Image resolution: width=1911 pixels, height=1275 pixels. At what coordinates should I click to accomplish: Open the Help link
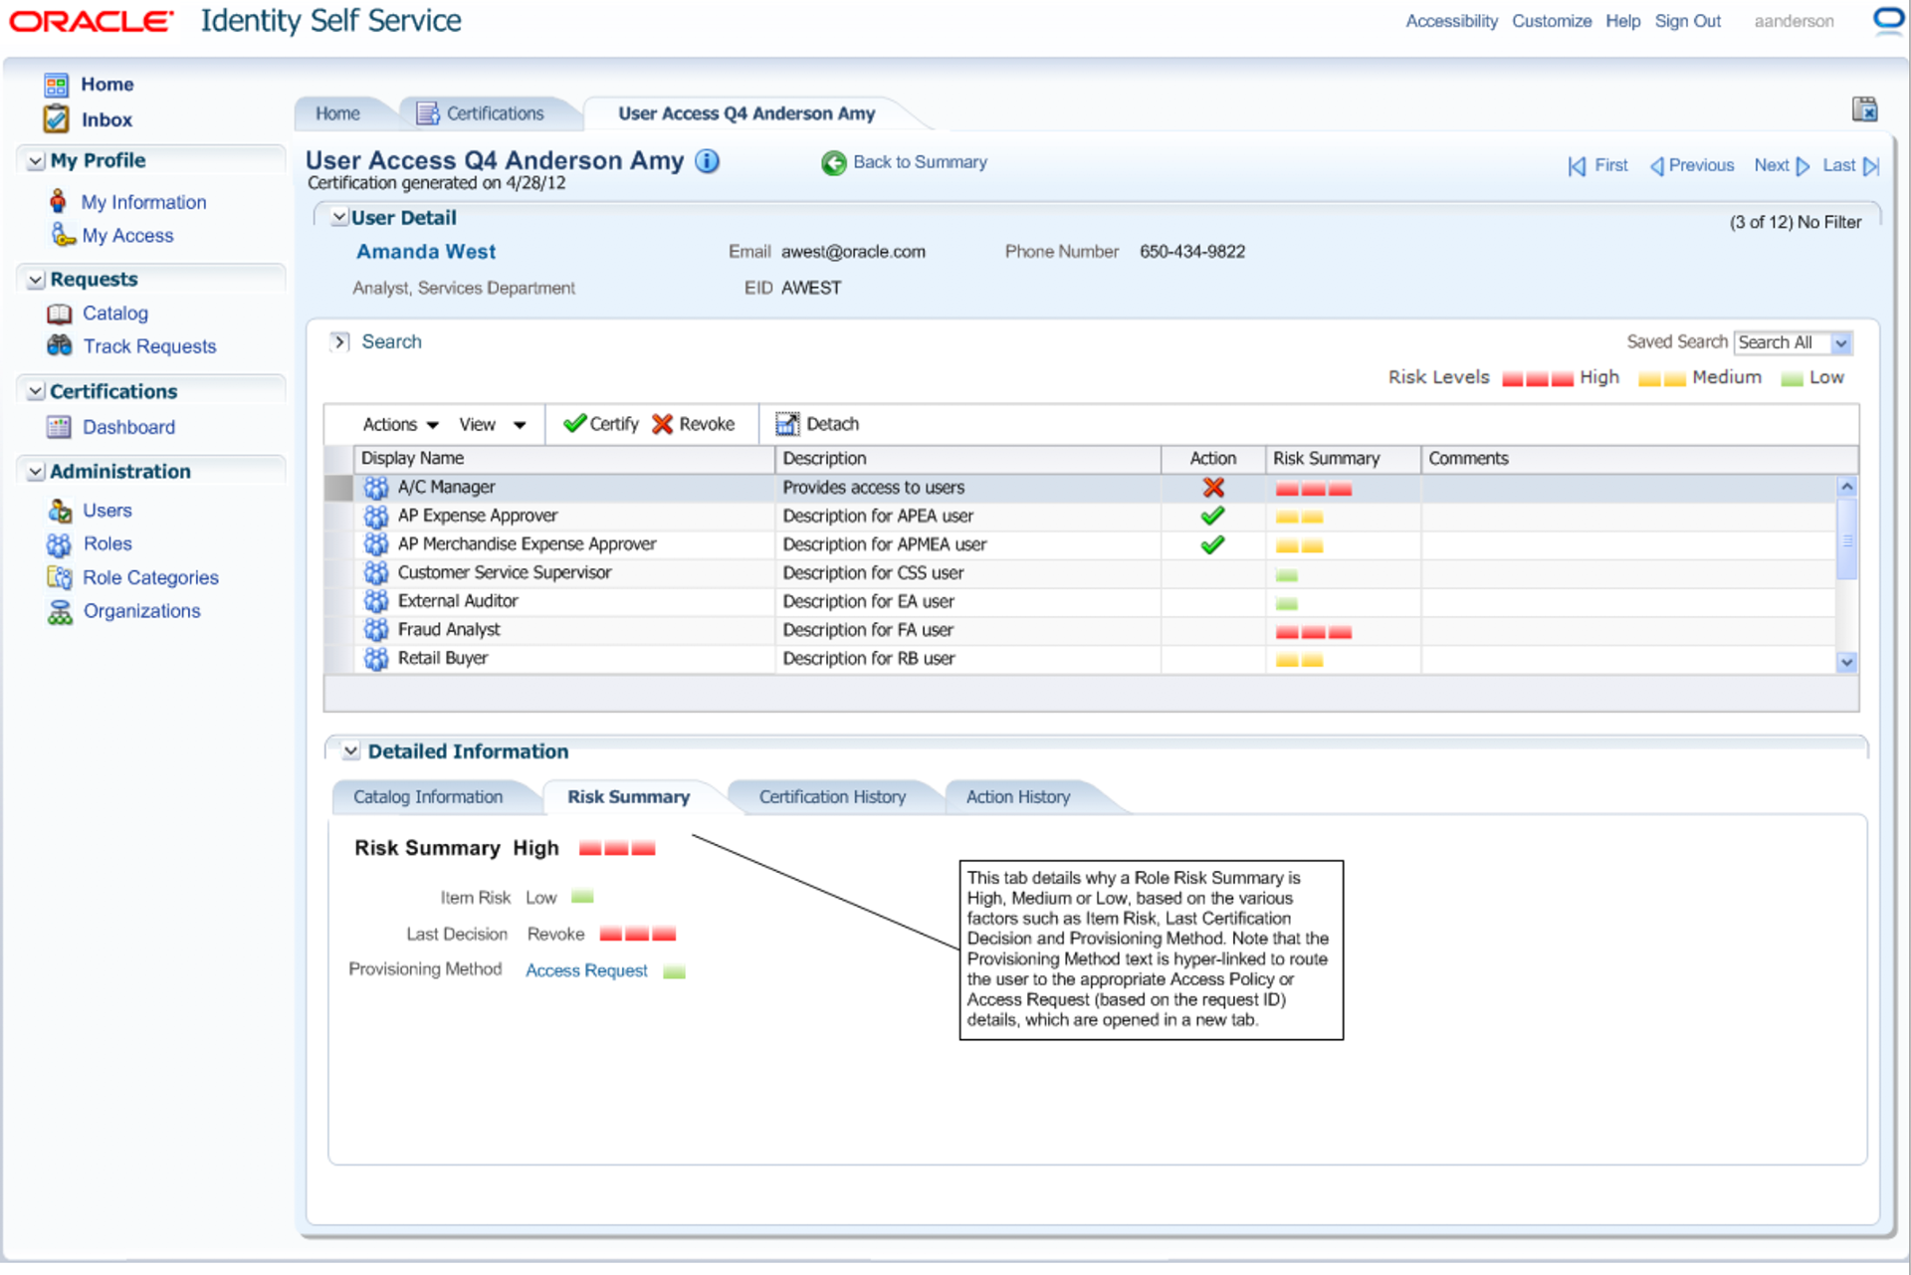point(1622,21)
